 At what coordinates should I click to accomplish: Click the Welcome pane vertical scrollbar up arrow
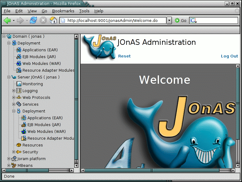pyautogui.click(x=238, y=66)
